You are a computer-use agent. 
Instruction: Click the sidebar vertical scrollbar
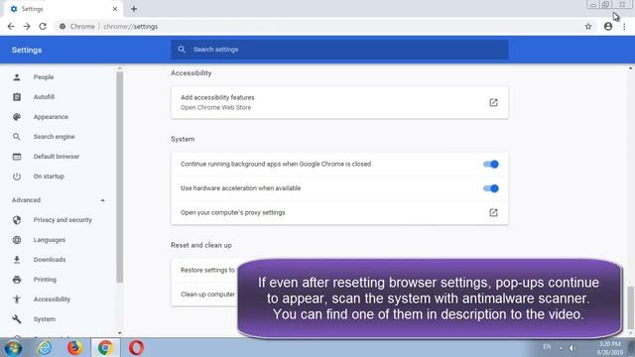tap(119, 178)
